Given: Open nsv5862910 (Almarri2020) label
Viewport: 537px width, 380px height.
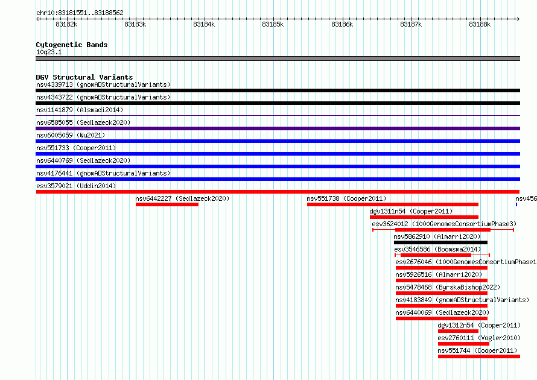Looking at the screenshot, I should click(437, 236).
